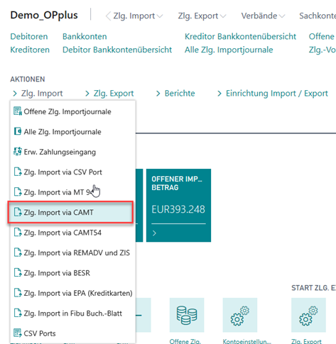This screenshot has width=336, height=344.
Task: Expand the Berichte actions group
Action: pyautogui.click(x=175, y=94)
